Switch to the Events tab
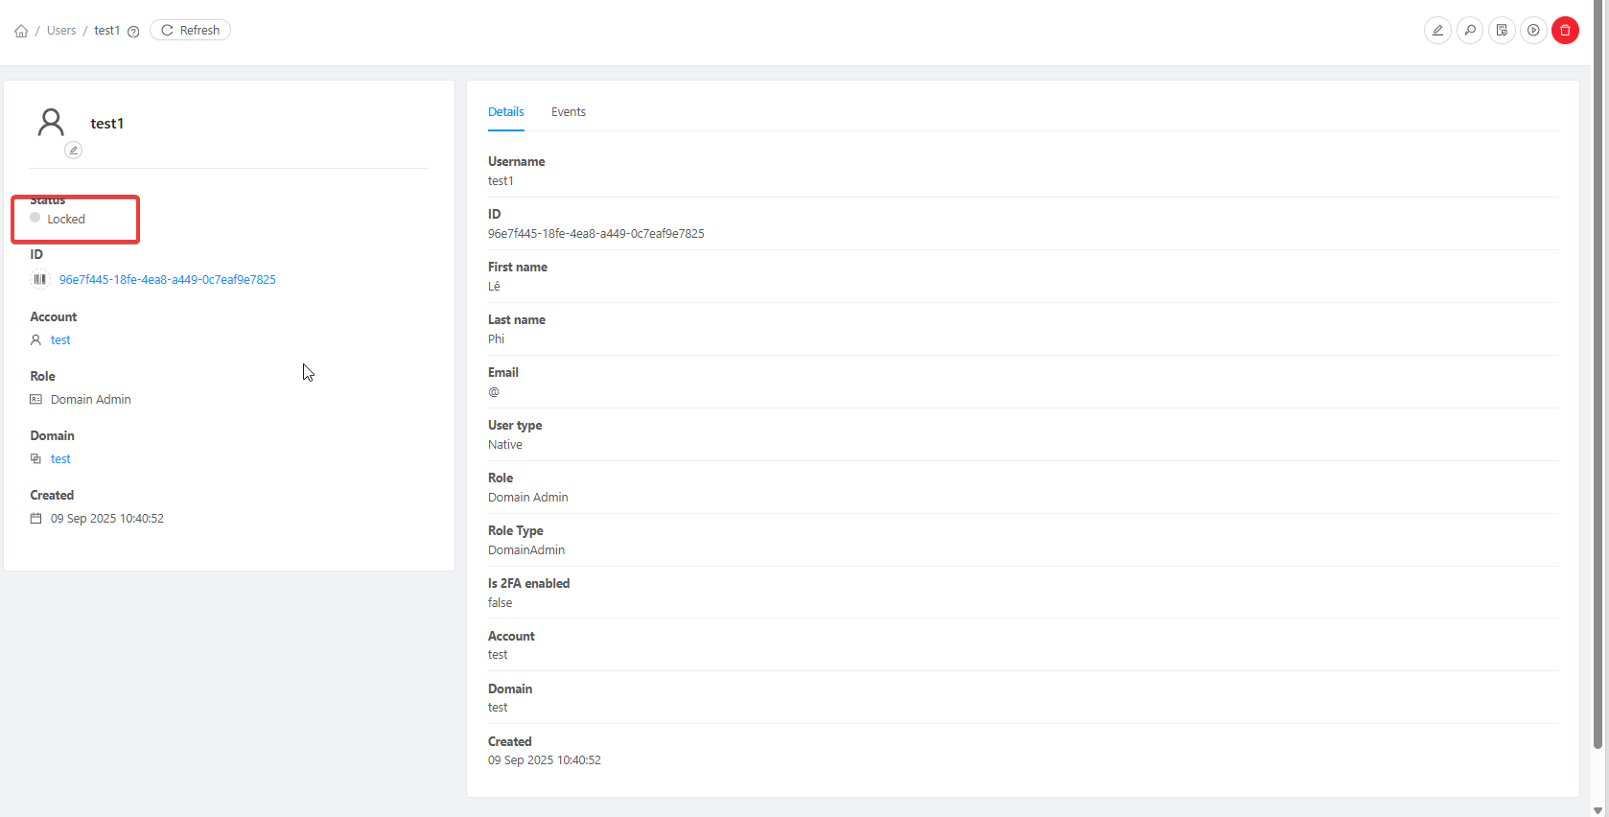Image resolution: width=1609 pixels, height=817 pixels. click(568, 112)
